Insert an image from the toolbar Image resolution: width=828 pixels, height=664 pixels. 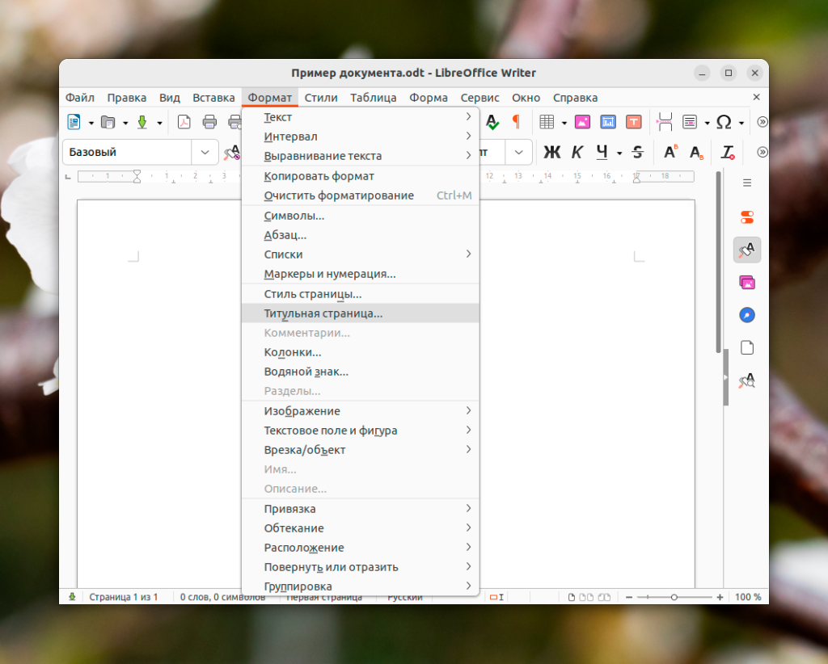582,122
